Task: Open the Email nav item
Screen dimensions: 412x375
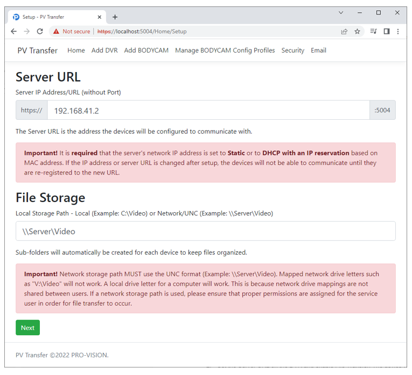Action: tap(318, 51)
